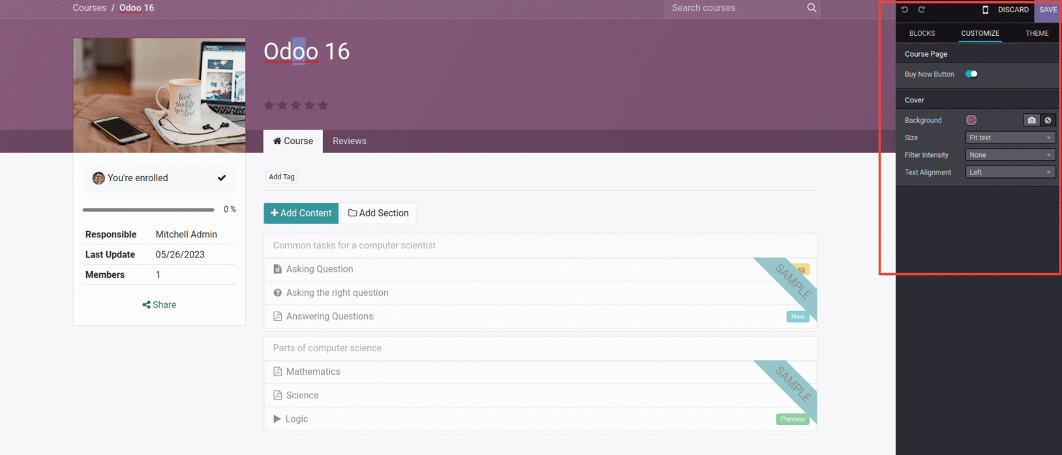Click the Mathematics PDF icon
The height and width of the screenshot is (455, 1062).
(x=277, y=372)
